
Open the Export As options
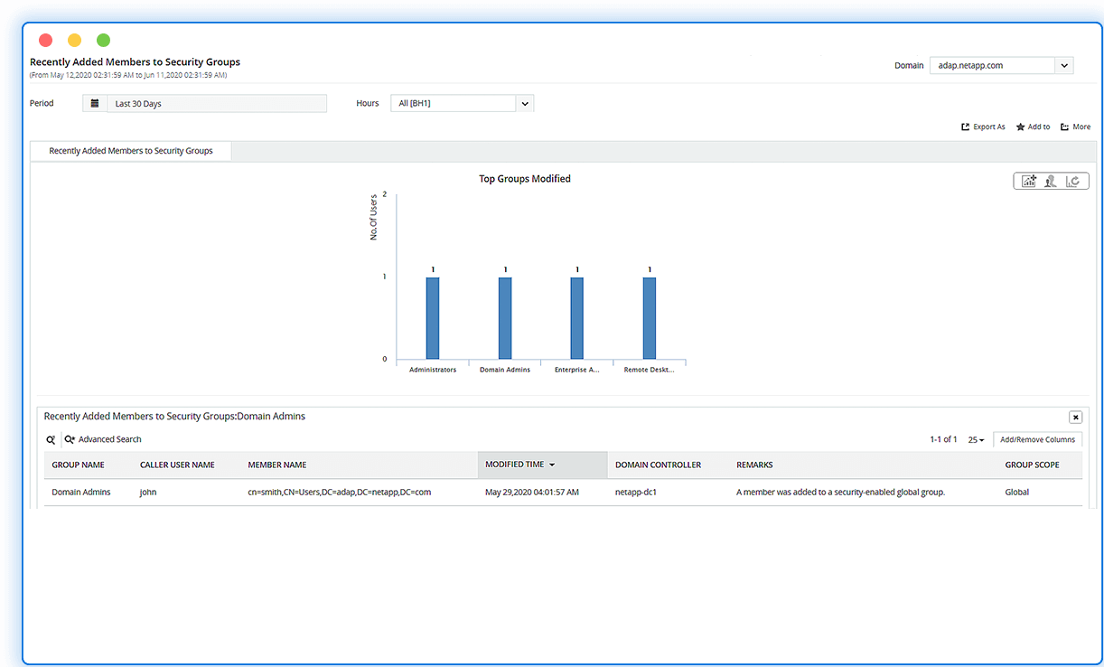(982, 127)
